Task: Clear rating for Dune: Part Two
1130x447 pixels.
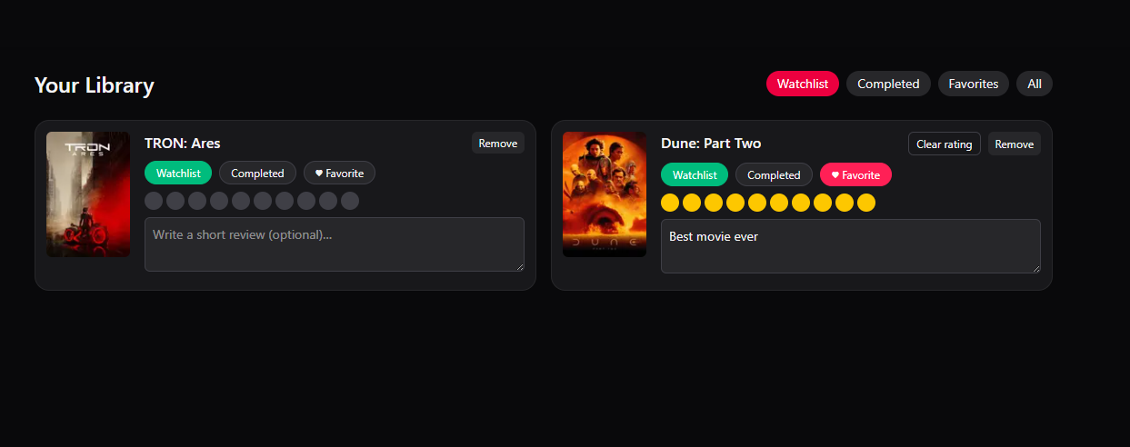Action: (944, 144)
